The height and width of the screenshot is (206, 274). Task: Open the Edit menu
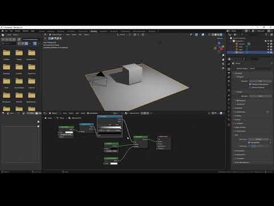(x=11, y=31)
